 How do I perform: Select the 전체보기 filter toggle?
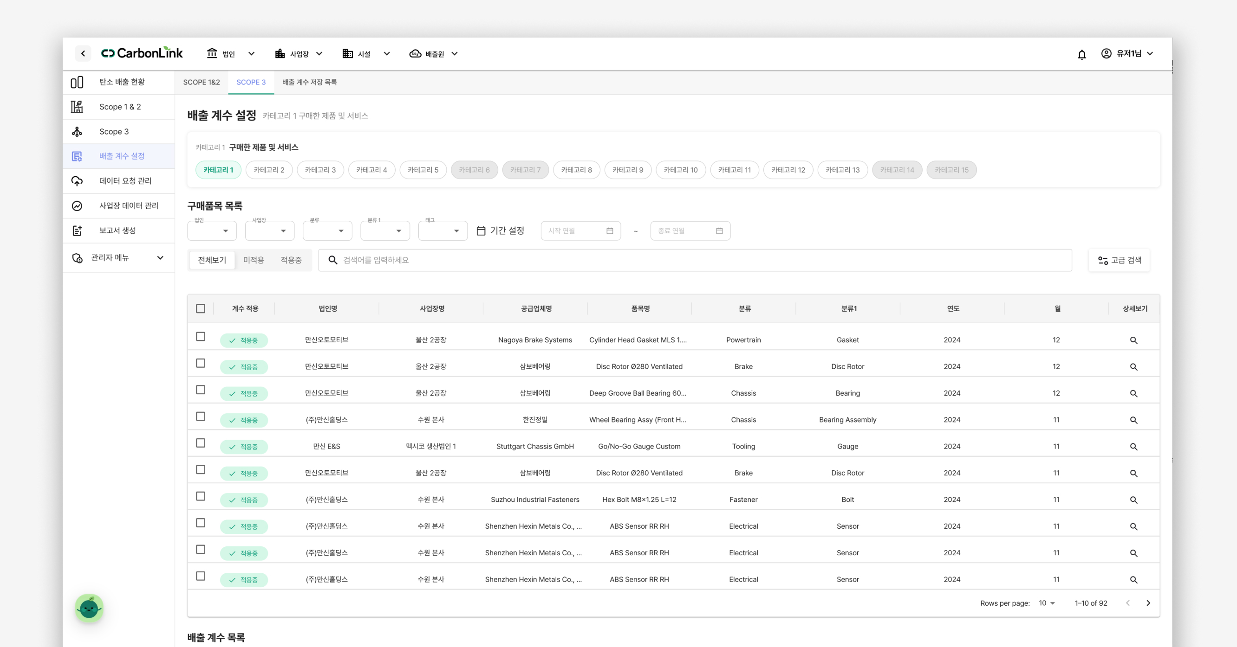[212, 260]
